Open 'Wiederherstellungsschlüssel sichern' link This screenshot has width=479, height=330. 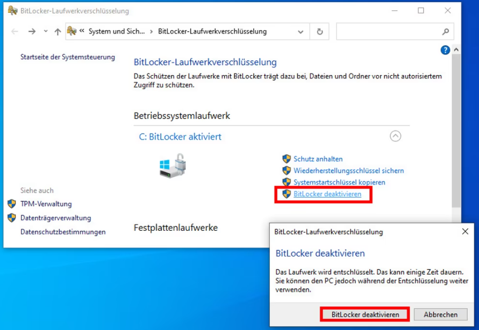tap(348, 171)
